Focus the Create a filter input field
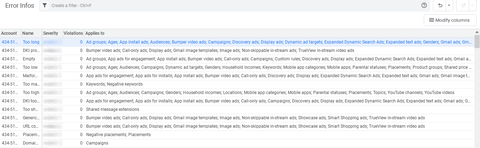480x148 pixels. click(235, 6)
